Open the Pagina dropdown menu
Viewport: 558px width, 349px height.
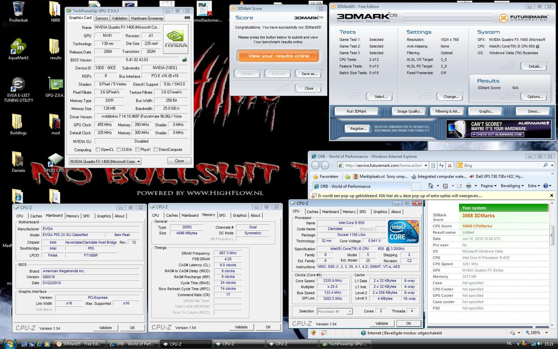(x=488, y=186)
